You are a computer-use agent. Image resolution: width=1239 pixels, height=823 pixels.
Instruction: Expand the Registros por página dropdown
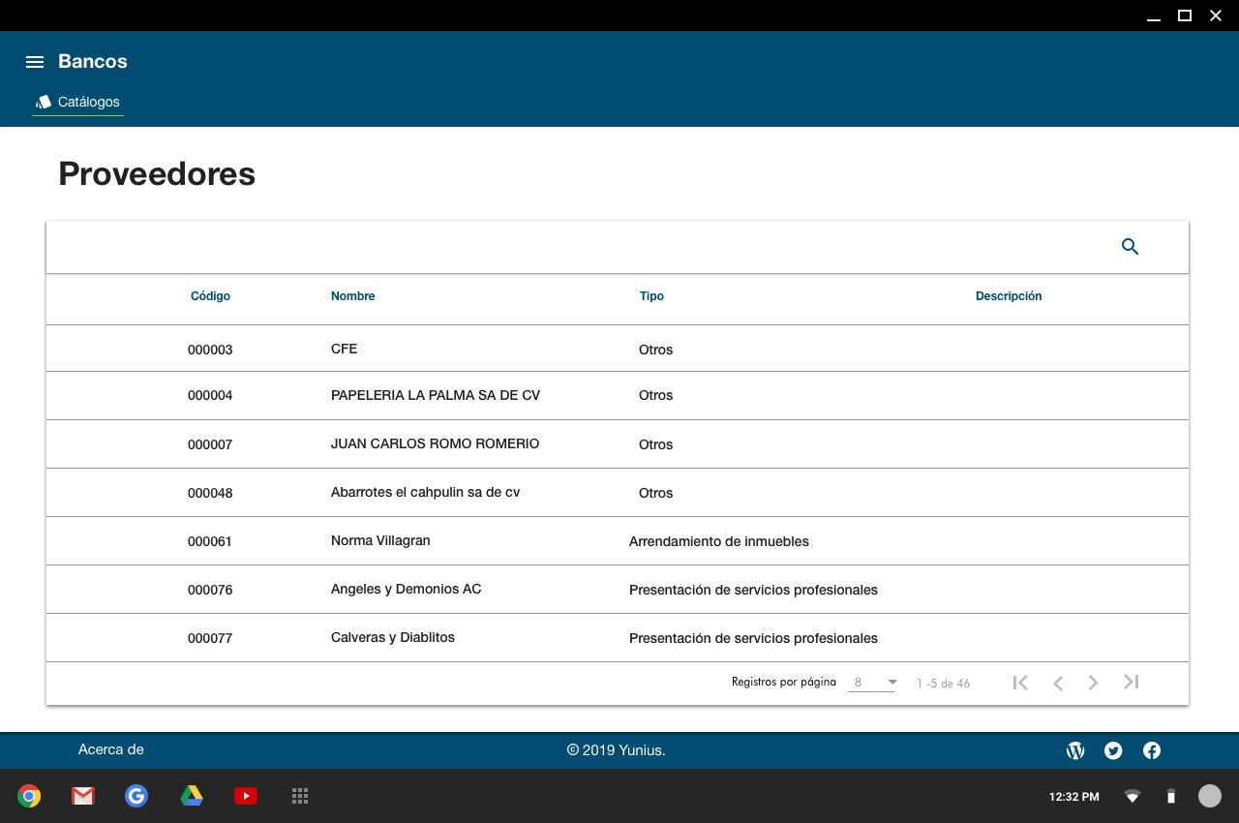pos(871,683)
